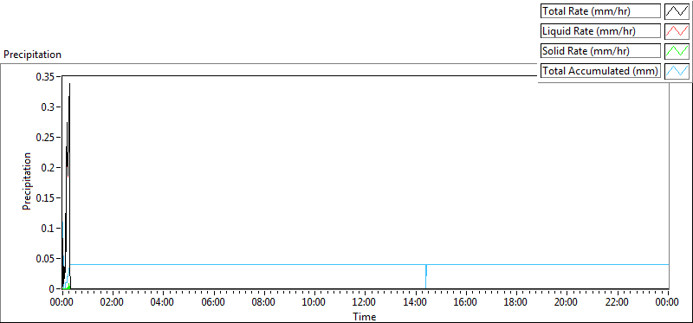Click the Solid Rate green line icon

(x=677, y=51)
